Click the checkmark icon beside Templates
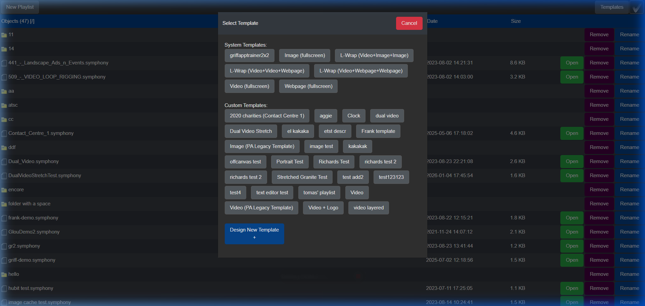The width and height of the screenshot is (645, 306). click(x=636, y=7)
